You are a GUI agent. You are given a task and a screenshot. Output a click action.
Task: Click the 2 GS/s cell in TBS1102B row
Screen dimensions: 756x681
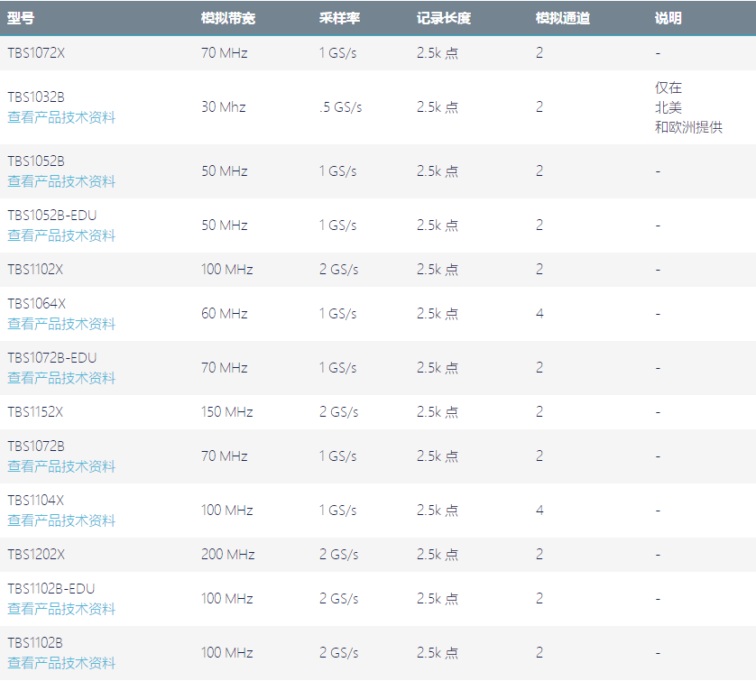click(x=339, y=652)
